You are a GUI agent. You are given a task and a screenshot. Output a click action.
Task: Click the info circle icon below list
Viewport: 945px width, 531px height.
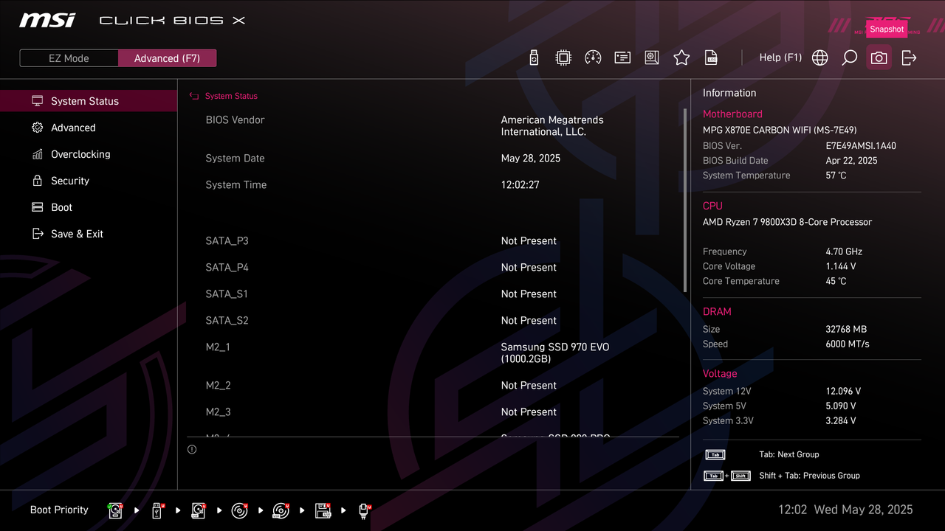click(x=192, y=449)
